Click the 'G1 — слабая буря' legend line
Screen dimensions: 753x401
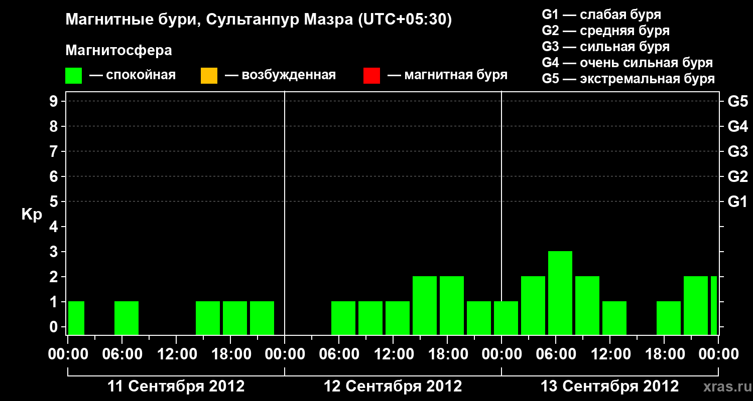coord(601,14)
